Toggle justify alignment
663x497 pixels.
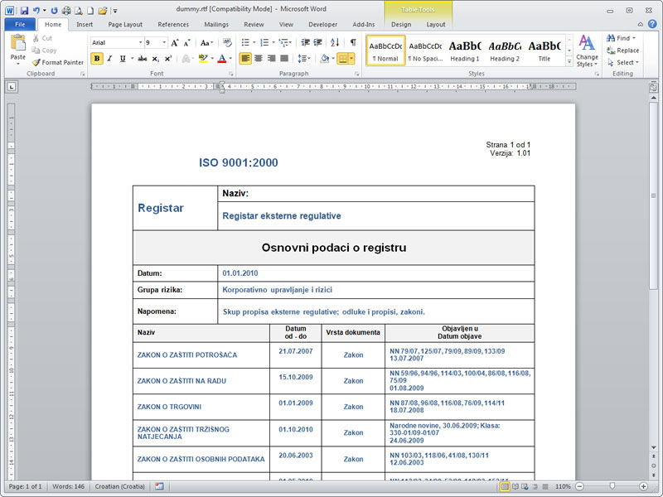pos(284,58)
